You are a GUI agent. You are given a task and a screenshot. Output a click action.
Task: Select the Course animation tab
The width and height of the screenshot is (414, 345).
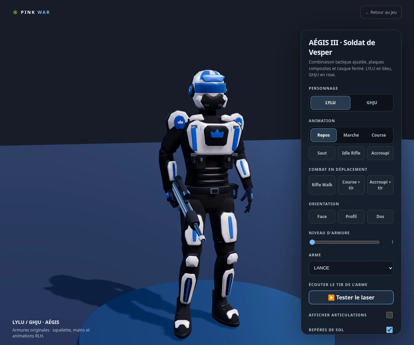click(x=379, y=135)
